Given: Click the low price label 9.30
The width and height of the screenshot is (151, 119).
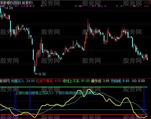Looking at the screenshot, I should 42,74.
